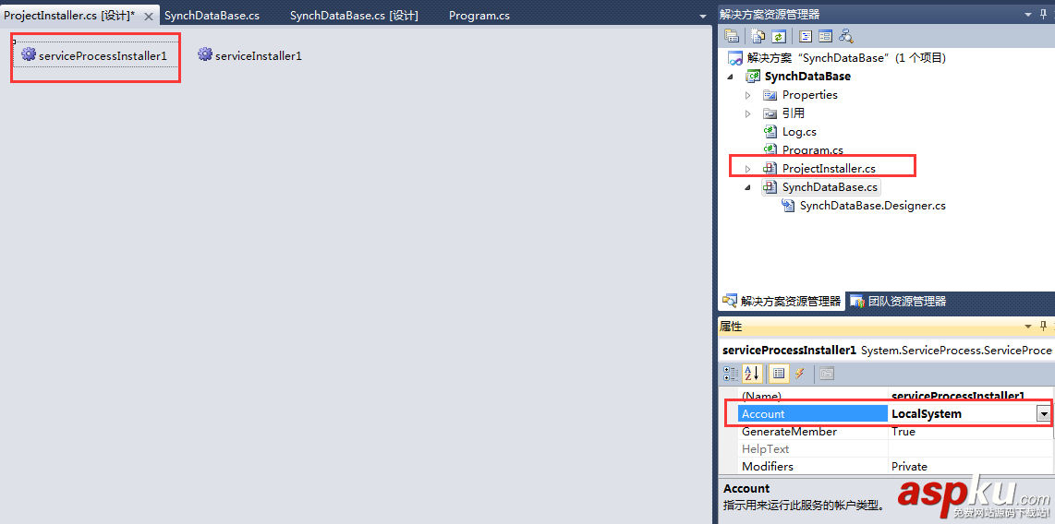Click the (Name) property row
This screenshot has height=524, width=1055.
tap(895, 396)
